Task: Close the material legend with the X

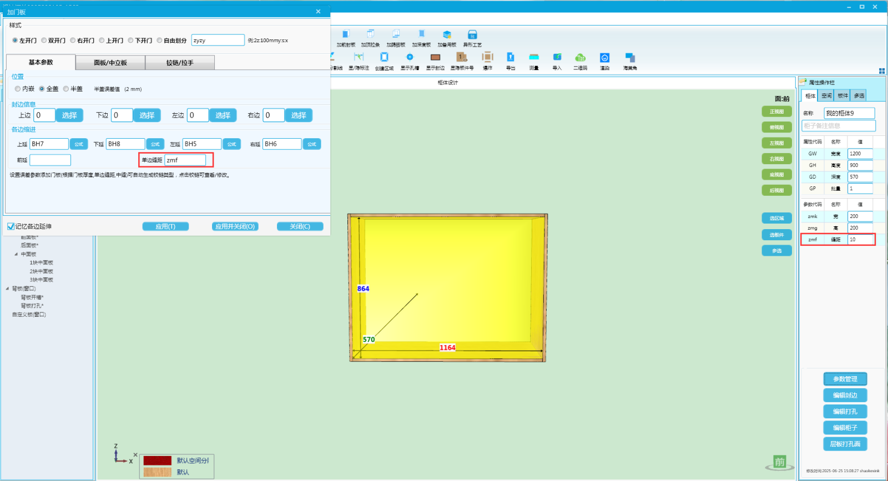Action: point(135,455)
